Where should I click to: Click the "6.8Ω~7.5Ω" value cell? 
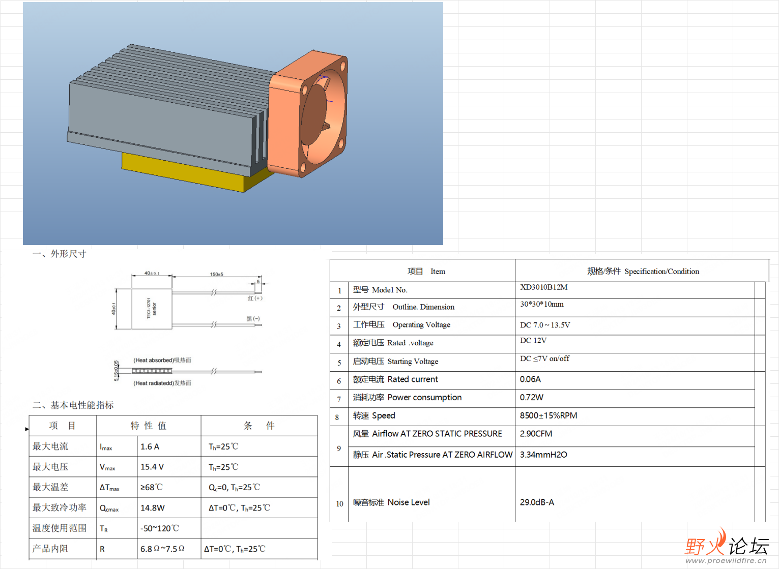click(x=169, y=549)
